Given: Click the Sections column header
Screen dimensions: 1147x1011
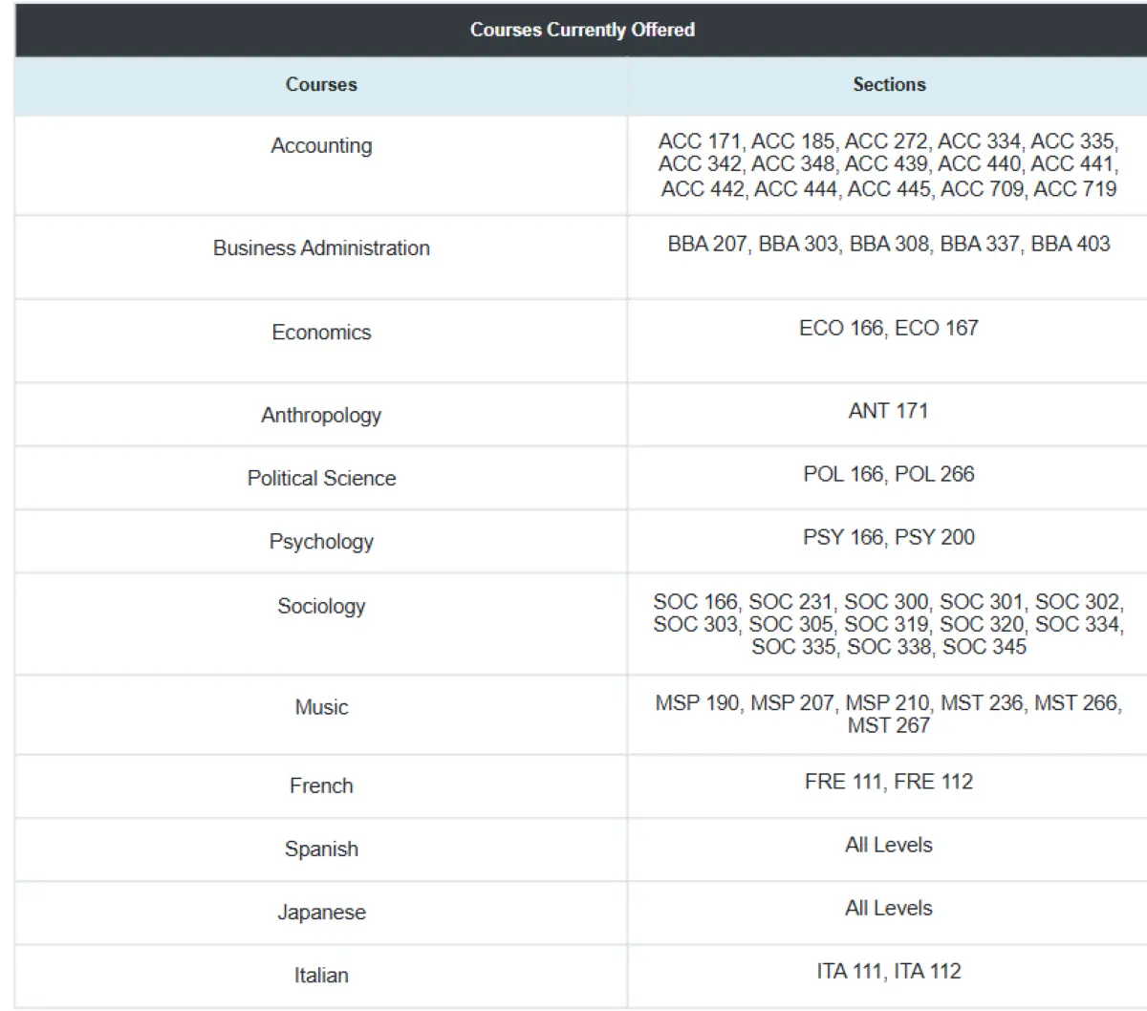Looking at the screenshot, I should click(889, 84).
